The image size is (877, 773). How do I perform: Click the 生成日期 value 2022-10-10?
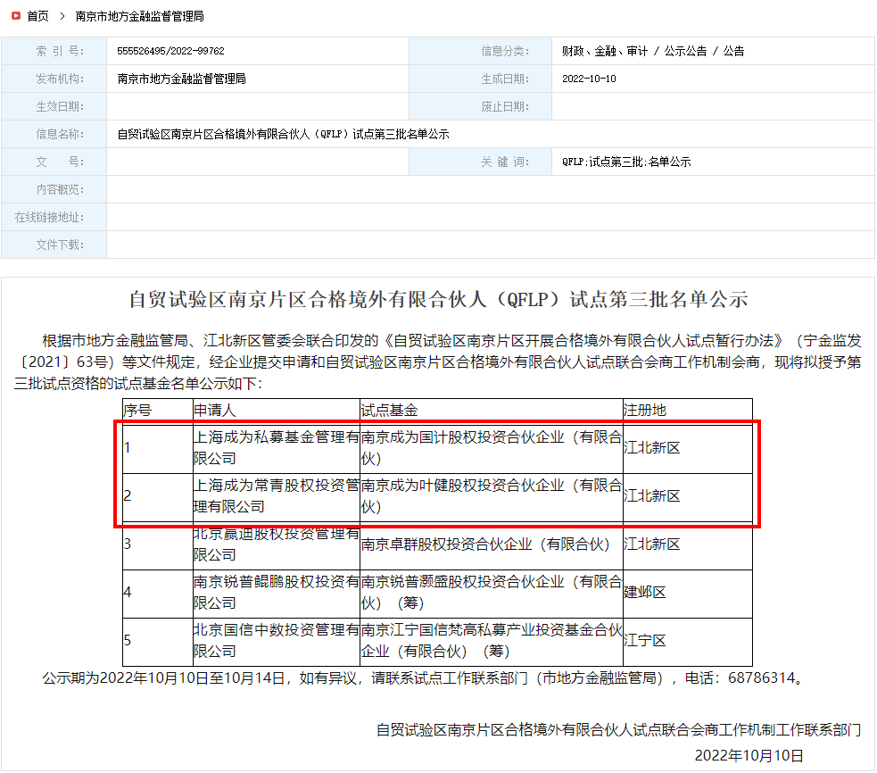[589, 79]
